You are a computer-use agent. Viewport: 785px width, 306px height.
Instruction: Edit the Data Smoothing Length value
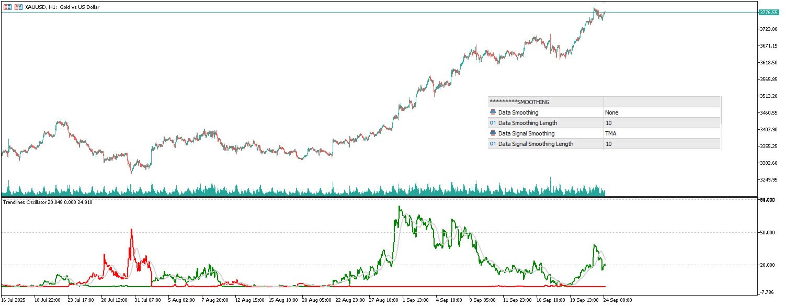click(x=662, y=123)
